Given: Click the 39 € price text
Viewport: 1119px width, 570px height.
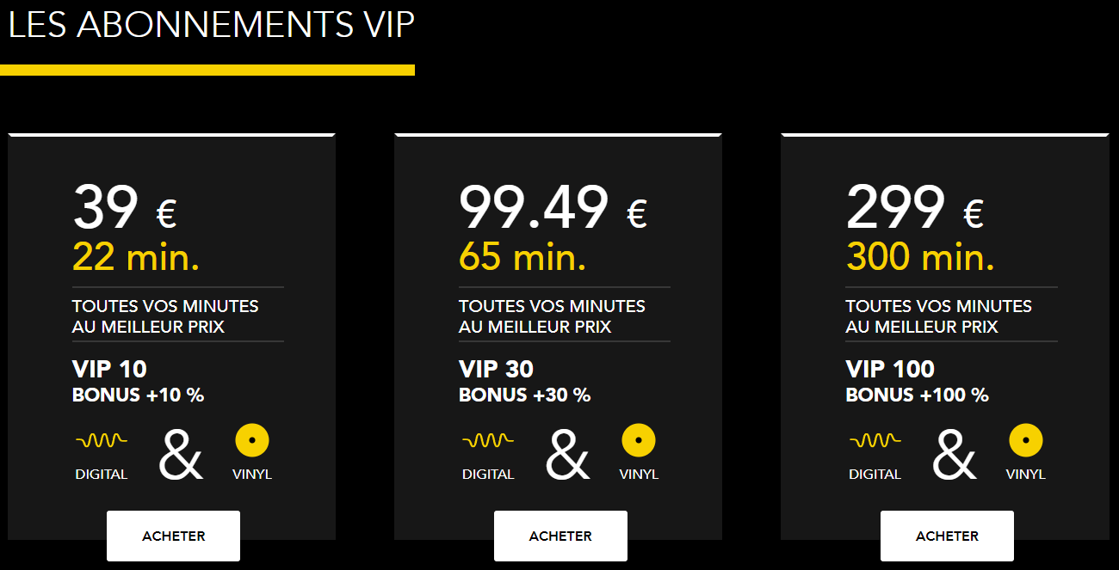Looking at the screenshot, I should 125,209.
